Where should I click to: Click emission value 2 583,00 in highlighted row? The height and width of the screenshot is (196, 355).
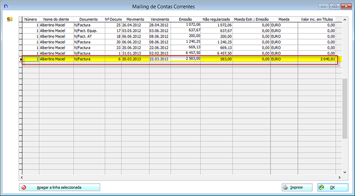coord(185,59)
